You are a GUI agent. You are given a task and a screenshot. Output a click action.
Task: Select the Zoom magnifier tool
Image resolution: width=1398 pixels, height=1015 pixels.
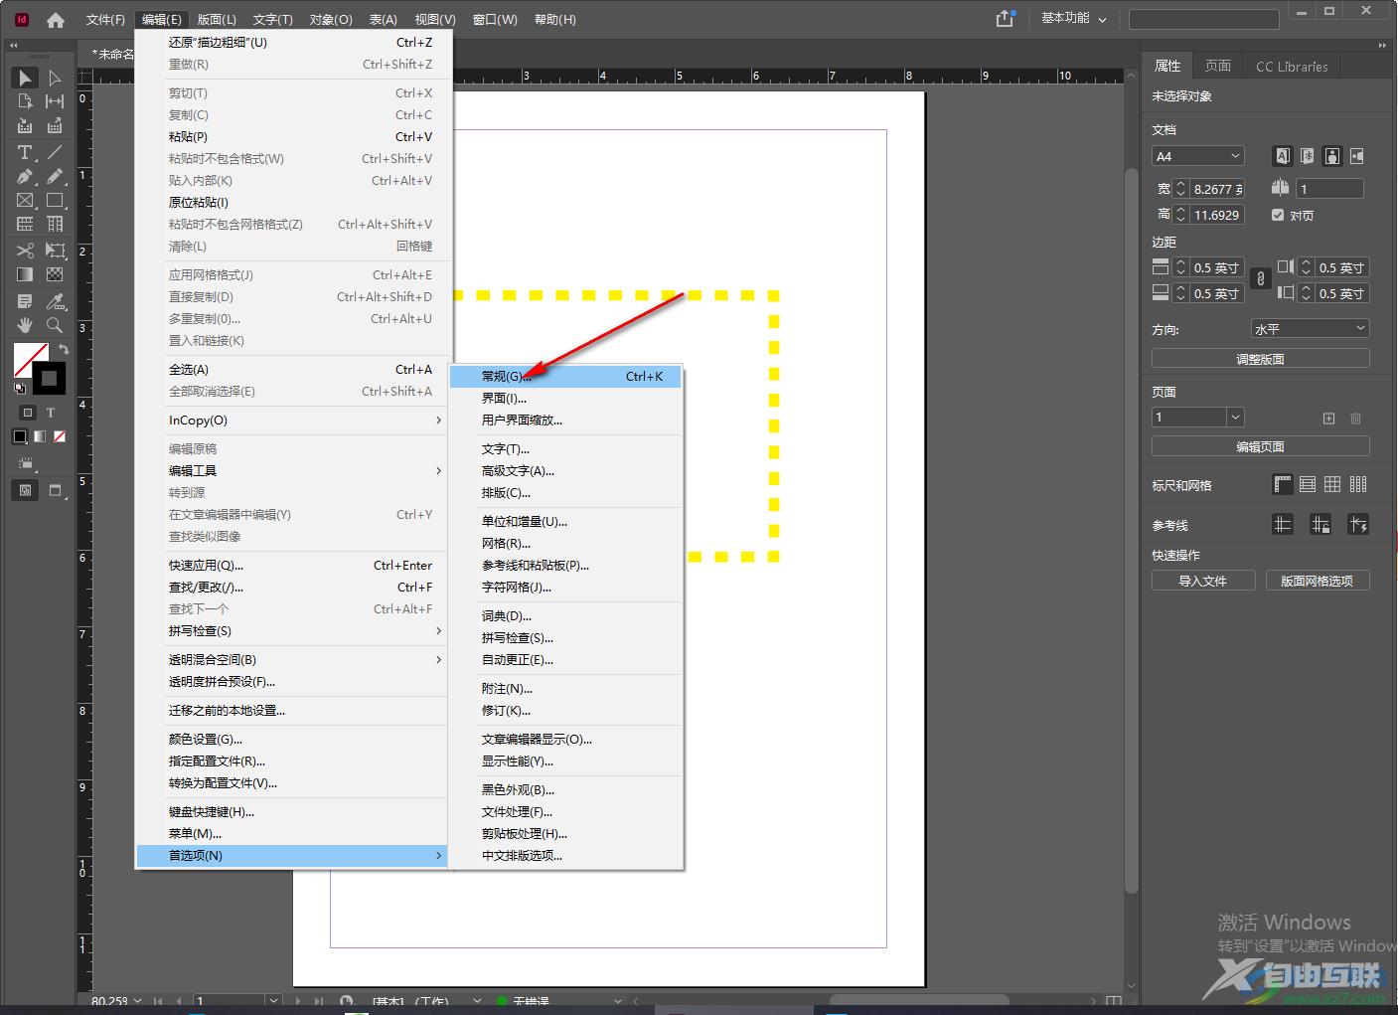coord(55,325)
